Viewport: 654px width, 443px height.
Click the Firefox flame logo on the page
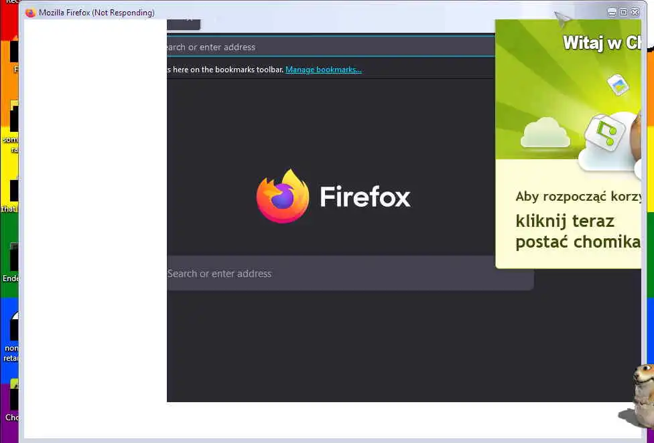(283, 195)
